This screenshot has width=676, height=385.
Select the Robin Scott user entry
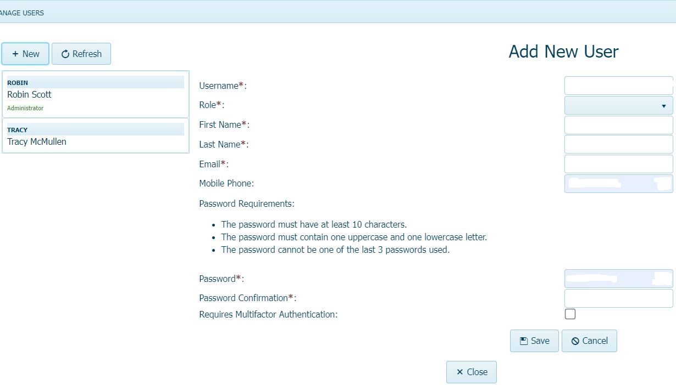(x=95, y=94)
